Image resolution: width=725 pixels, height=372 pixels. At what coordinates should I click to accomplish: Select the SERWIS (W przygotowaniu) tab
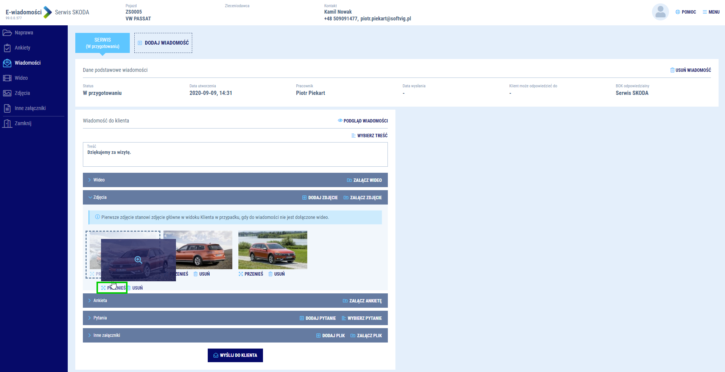click(103, 43)
